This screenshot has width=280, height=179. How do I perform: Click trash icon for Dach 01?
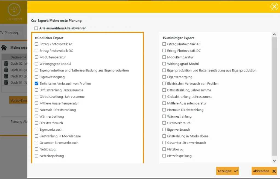click(x=6, y=82)
